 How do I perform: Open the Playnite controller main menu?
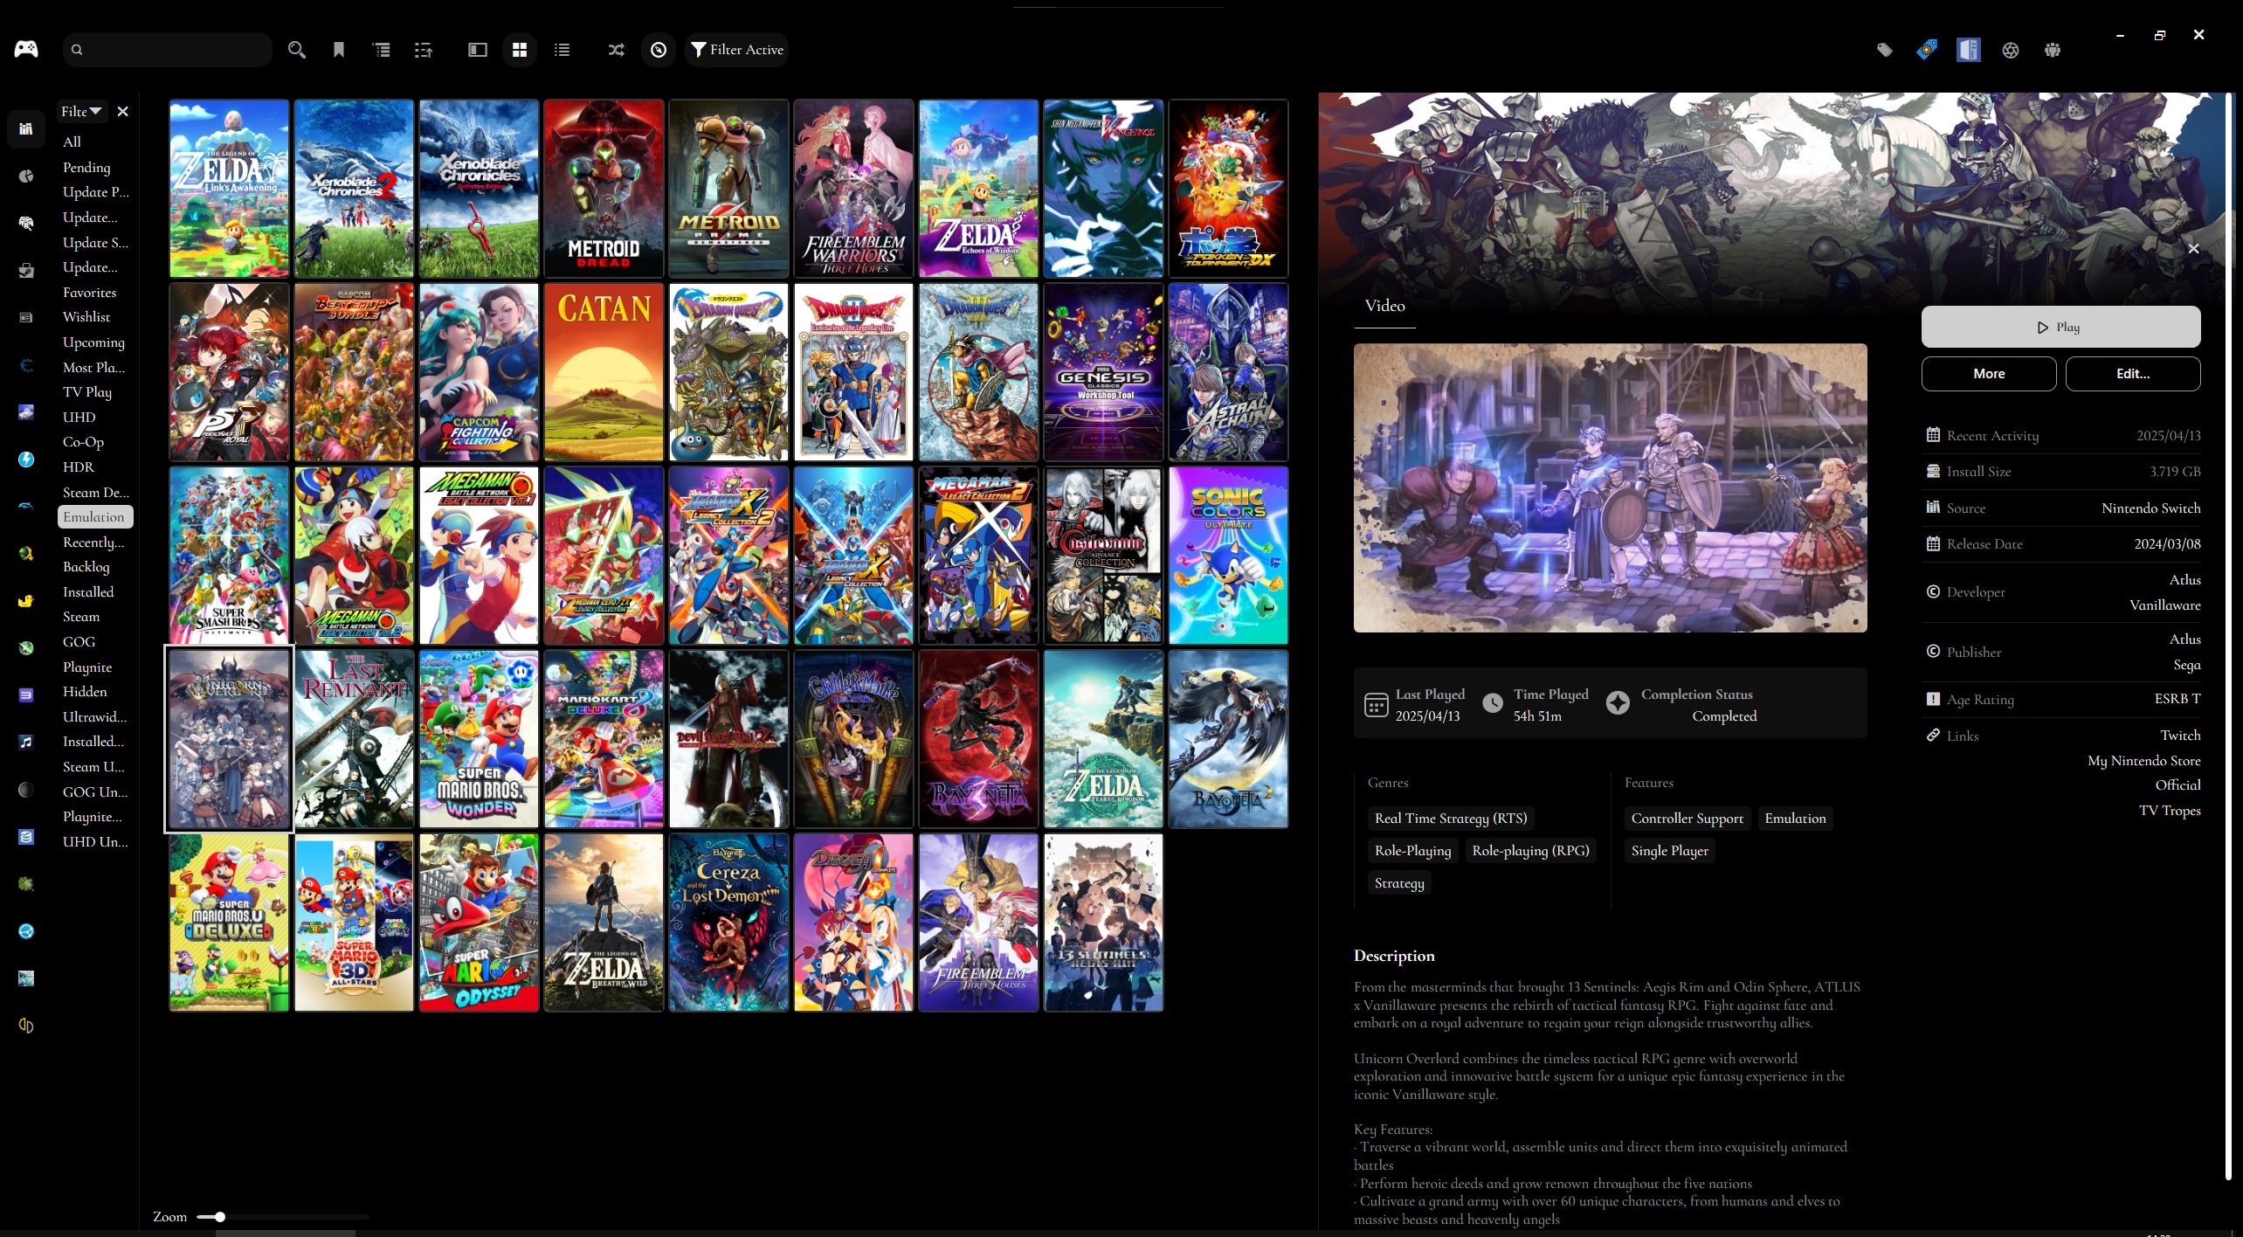(26, 49)
